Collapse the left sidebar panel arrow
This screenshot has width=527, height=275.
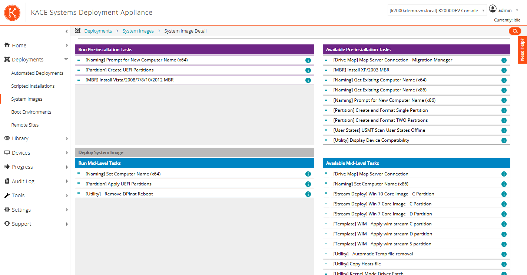[x=66, y=31]
